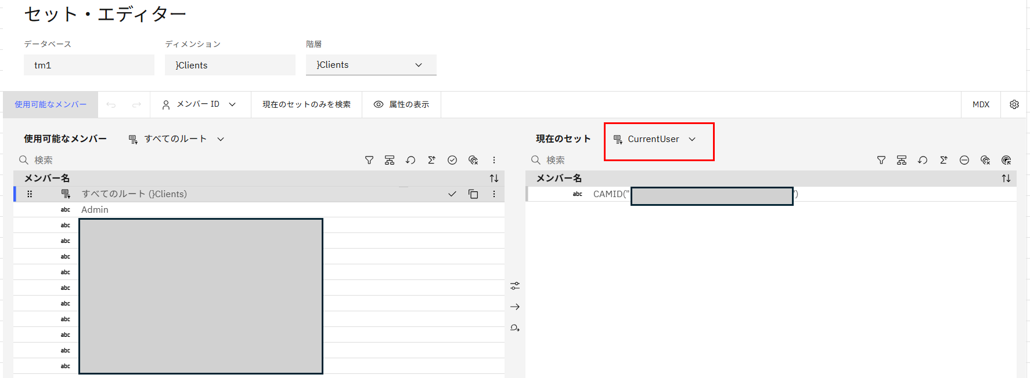The height and width of the screenshot is (378, 1030).
Task: Click the right arrow to add members
Action: pos(515,307)
